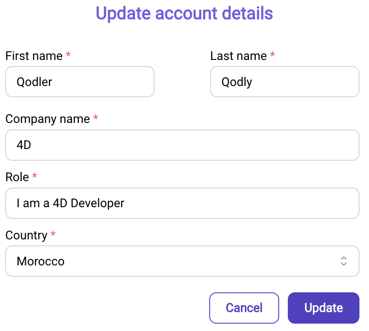Focus the Last name field containing Qodly

click(284, 82)
